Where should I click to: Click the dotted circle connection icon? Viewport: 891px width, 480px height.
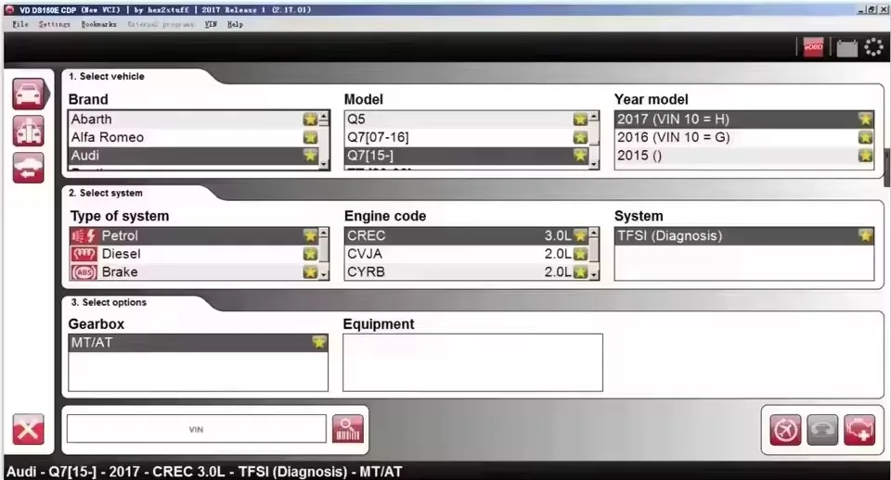pyautogui.click(x=873, y=47)
